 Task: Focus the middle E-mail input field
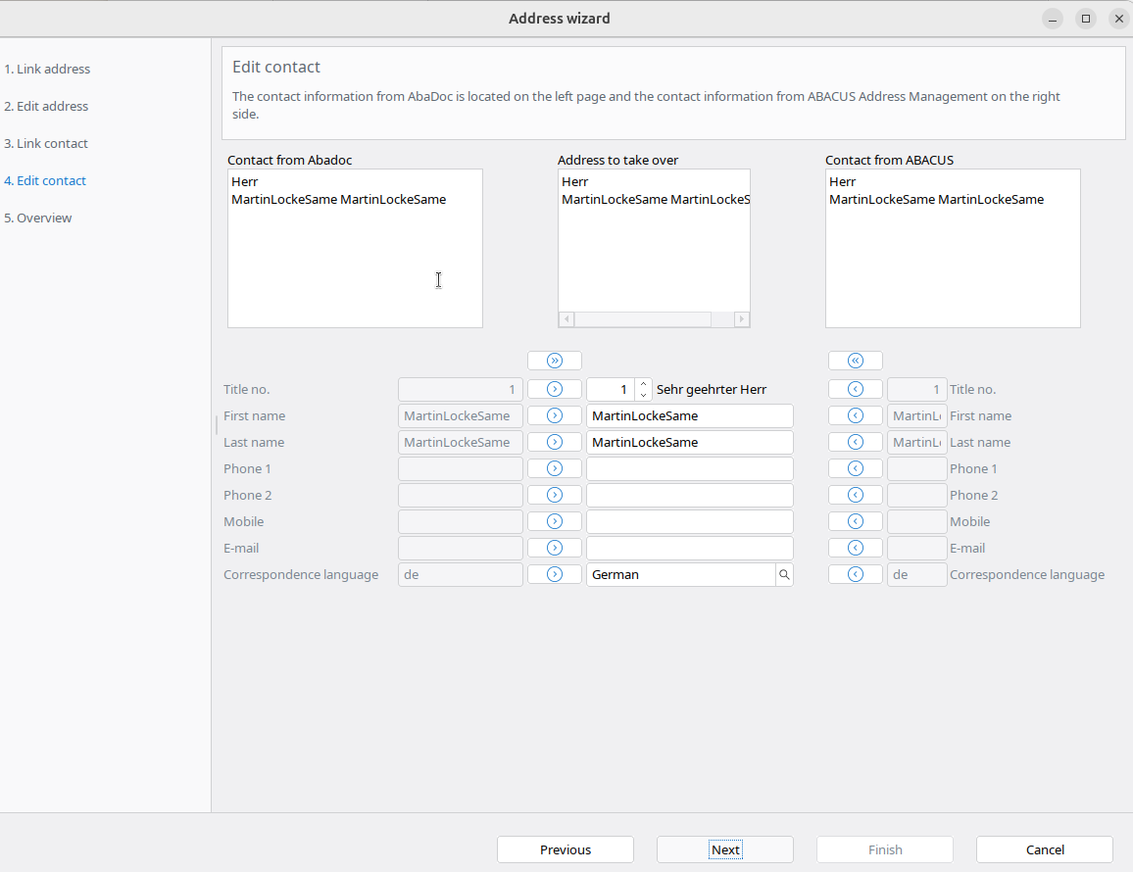689,549
